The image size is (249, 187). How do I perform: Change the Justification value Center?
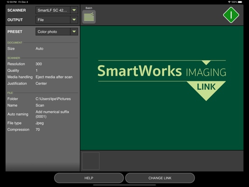(x=41, y=84)
